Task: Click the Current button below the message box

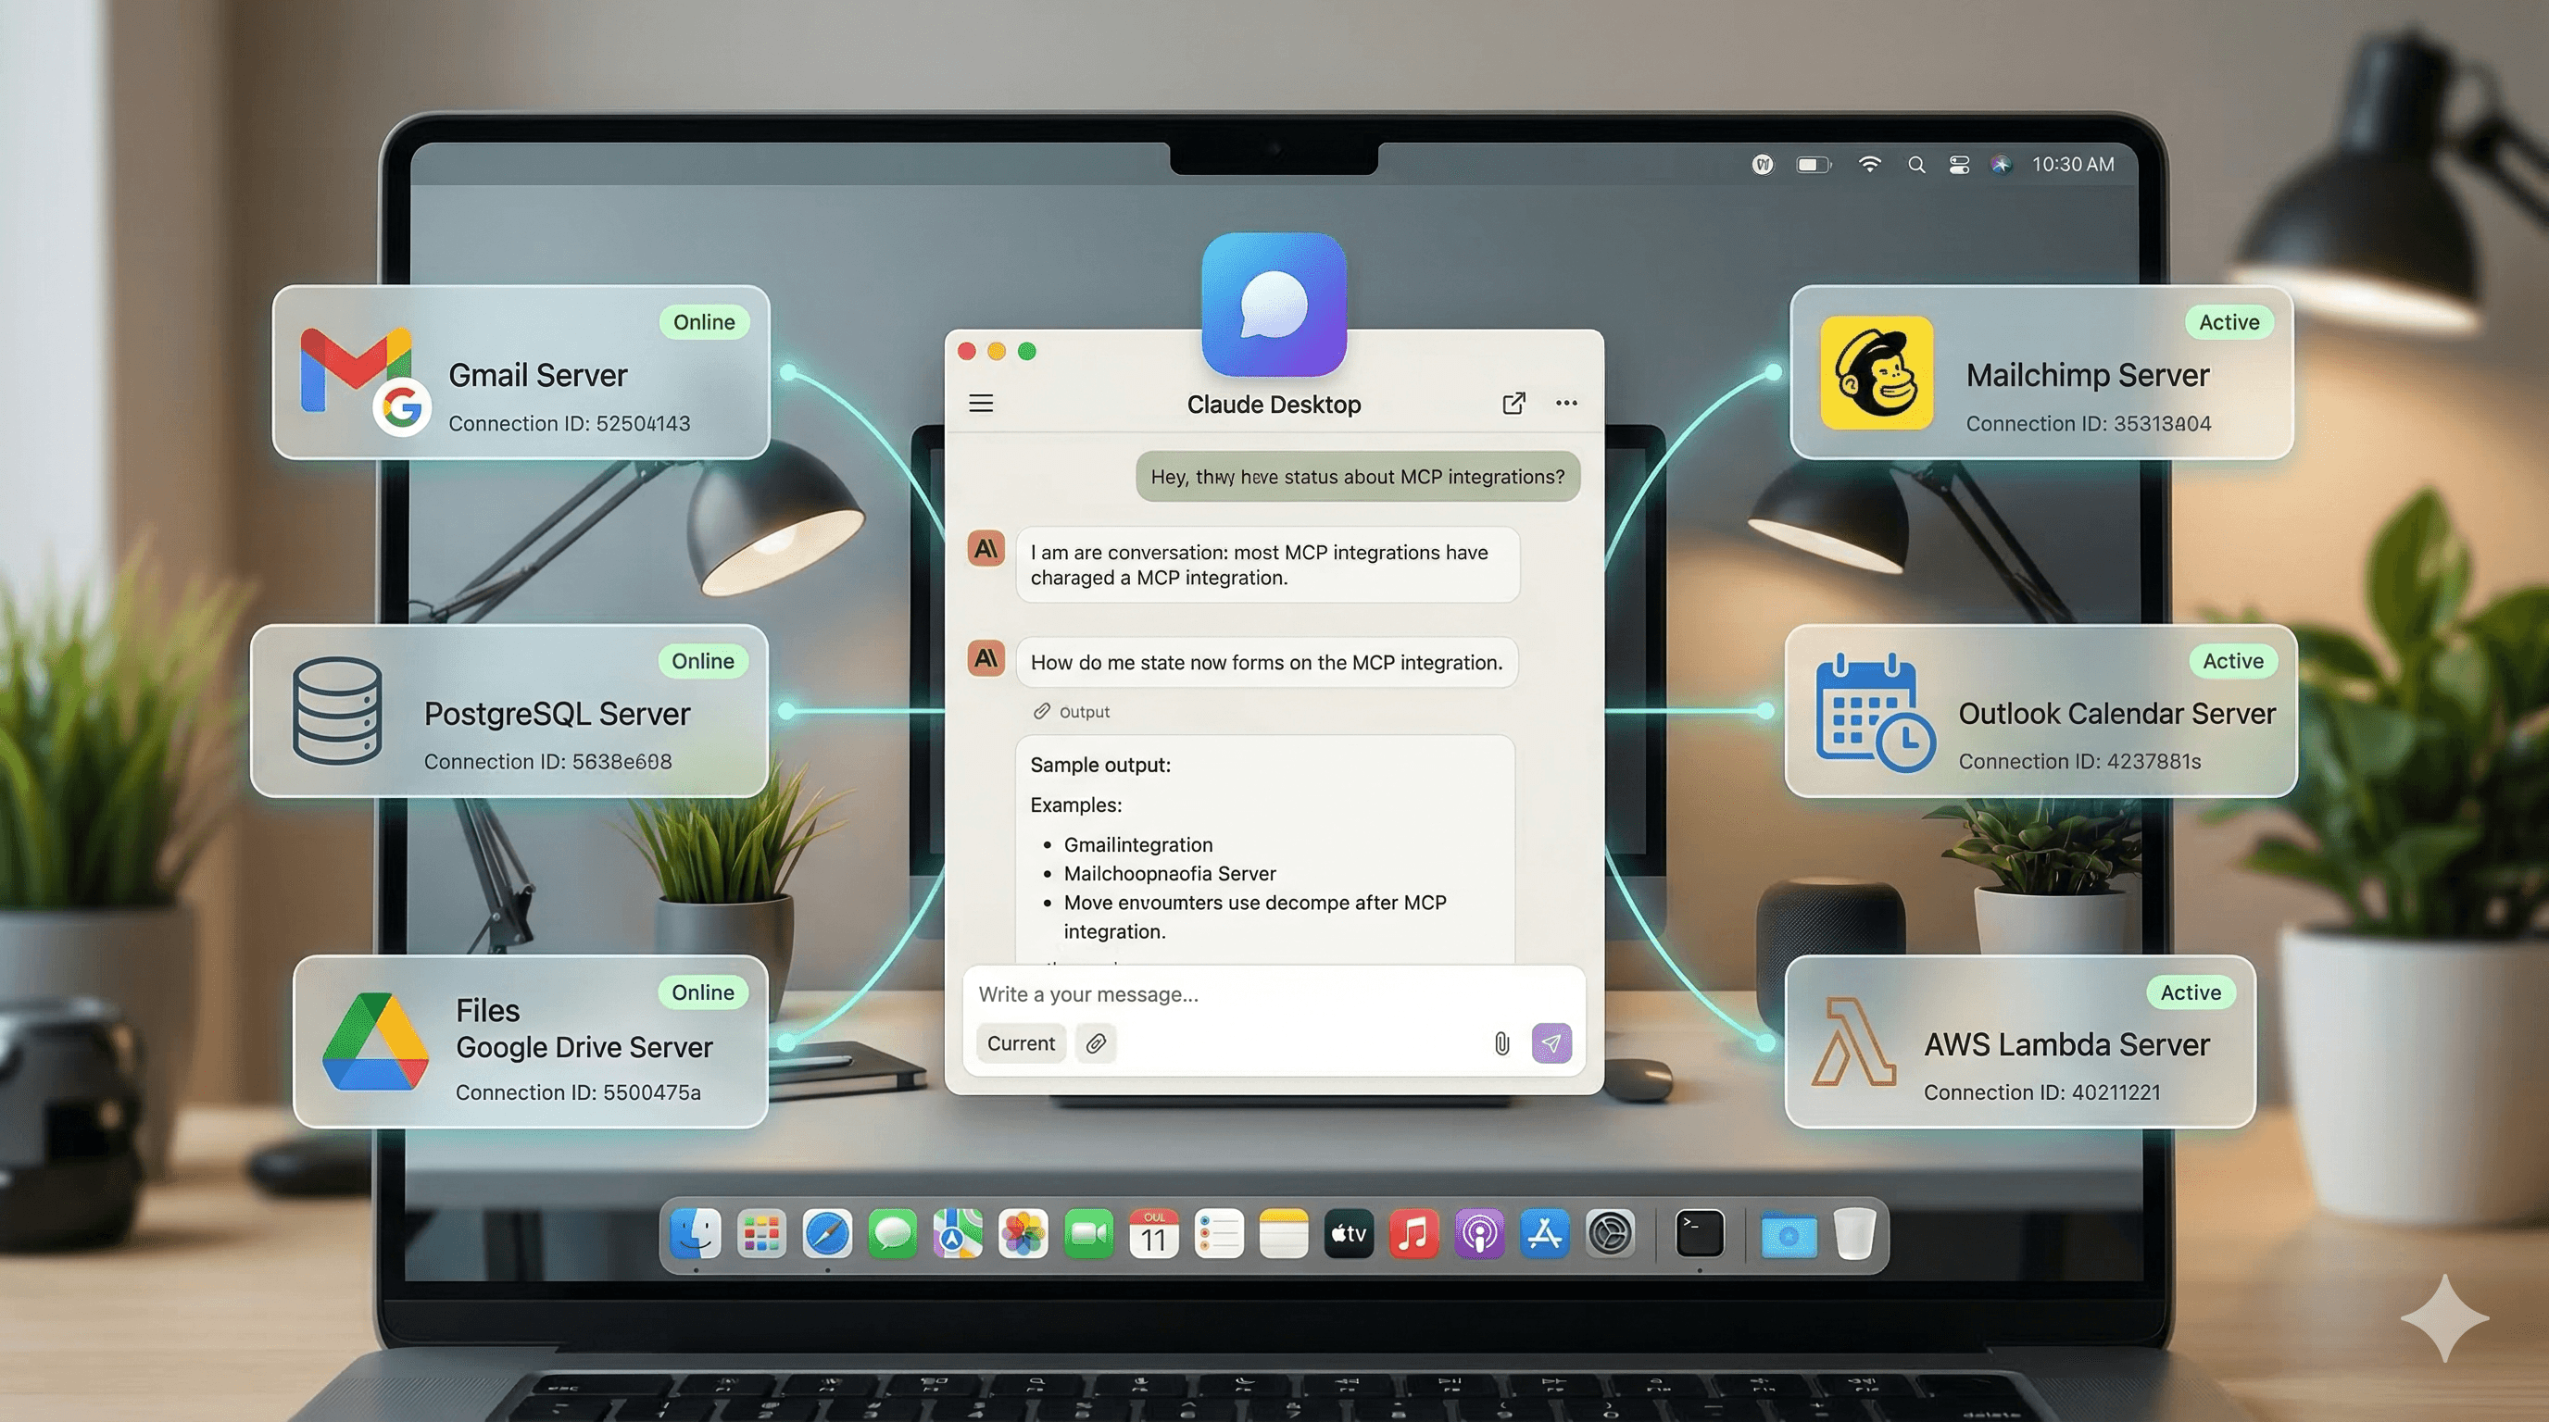Action: tap(1020, 1043)
